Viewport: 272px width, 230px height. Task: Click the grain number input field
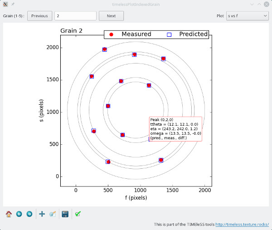coord(75,16)
